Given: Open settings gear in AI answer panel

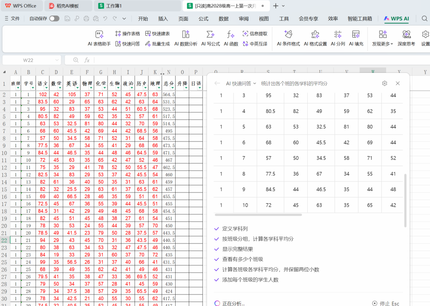Looking at the screenshot, I should pyautogui.click(x=384, y=83).
